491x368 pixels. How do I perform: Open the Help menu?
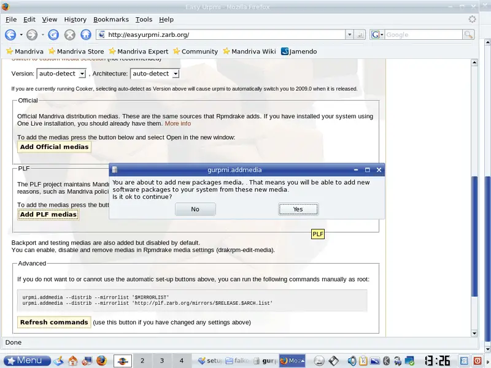(x=166, y=20)
